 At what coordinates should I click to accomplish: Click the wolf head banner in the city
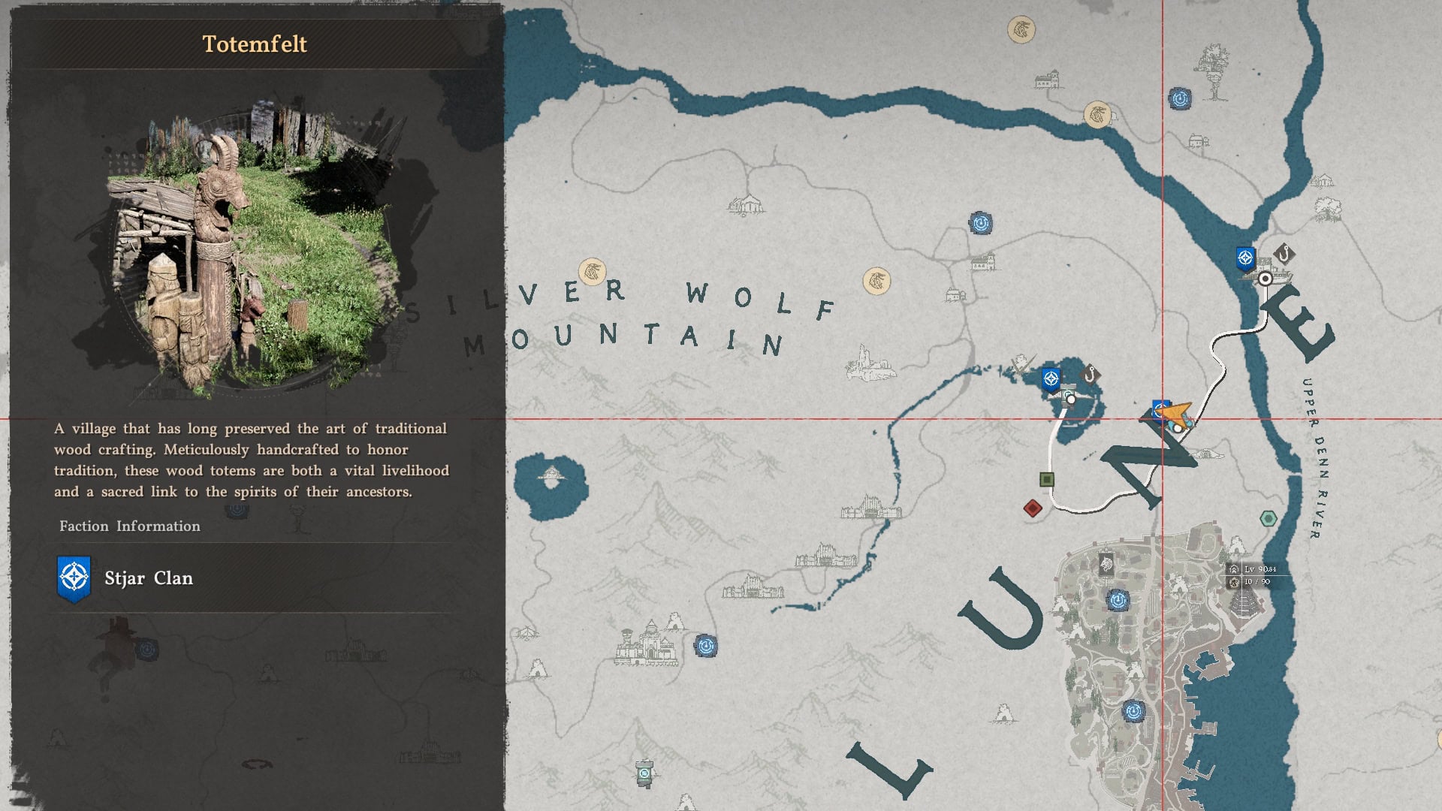click(x=1106, y=563)
